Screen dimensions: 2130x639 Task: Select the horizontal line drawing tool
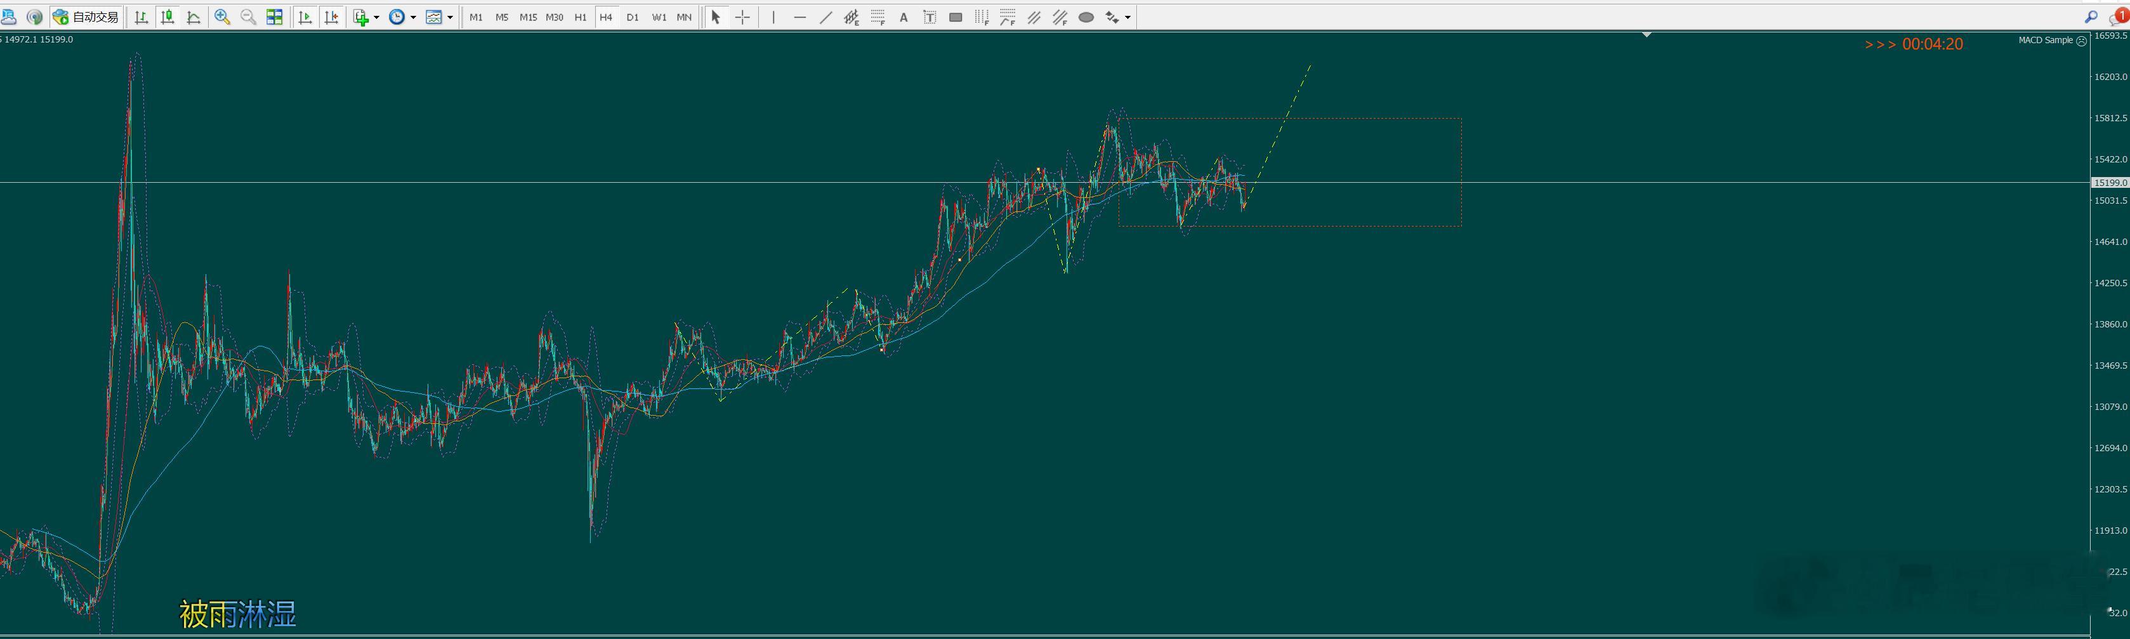click(799, 16)
